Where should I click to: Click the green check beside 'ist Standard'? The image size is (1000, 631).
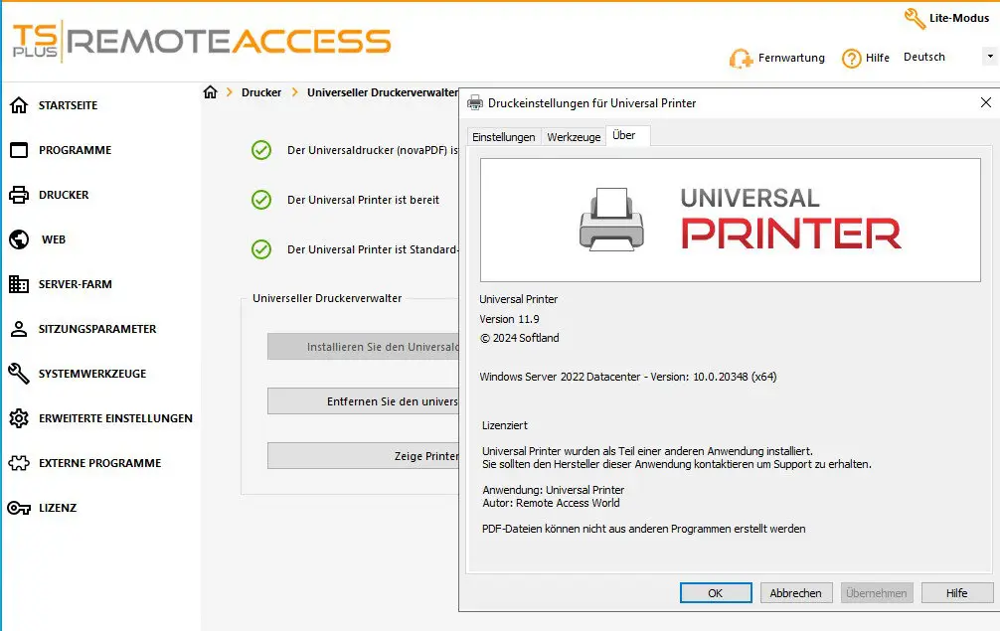pyautogui.click(x=261, y=249)
